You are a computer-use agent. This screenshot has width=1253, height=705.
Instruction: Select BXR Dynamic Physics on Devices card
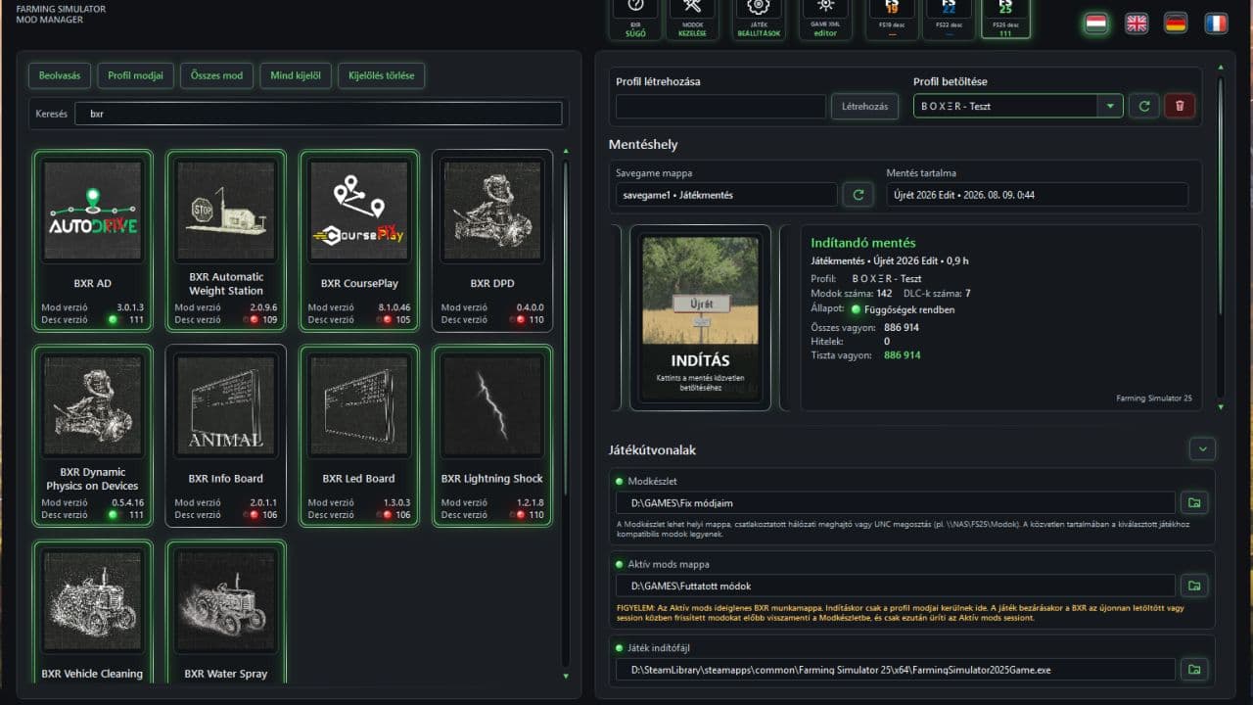click(92, 436)
